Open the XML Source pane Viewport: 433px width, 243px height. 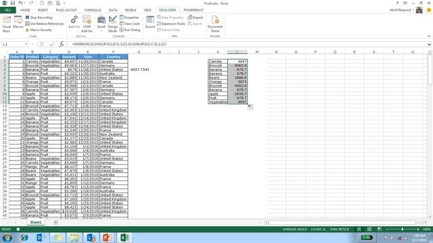pyautogui.click(x=150, y=22)
